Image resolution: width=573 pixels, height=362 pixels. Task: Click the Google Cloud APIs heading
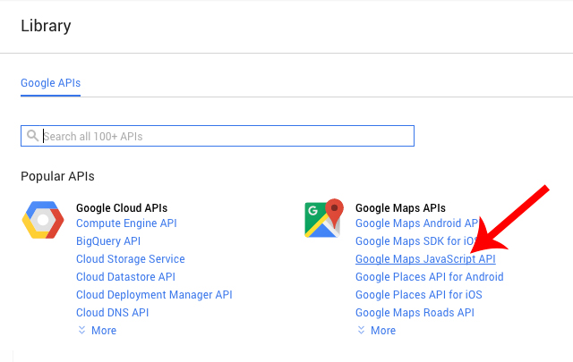[122, 208]
